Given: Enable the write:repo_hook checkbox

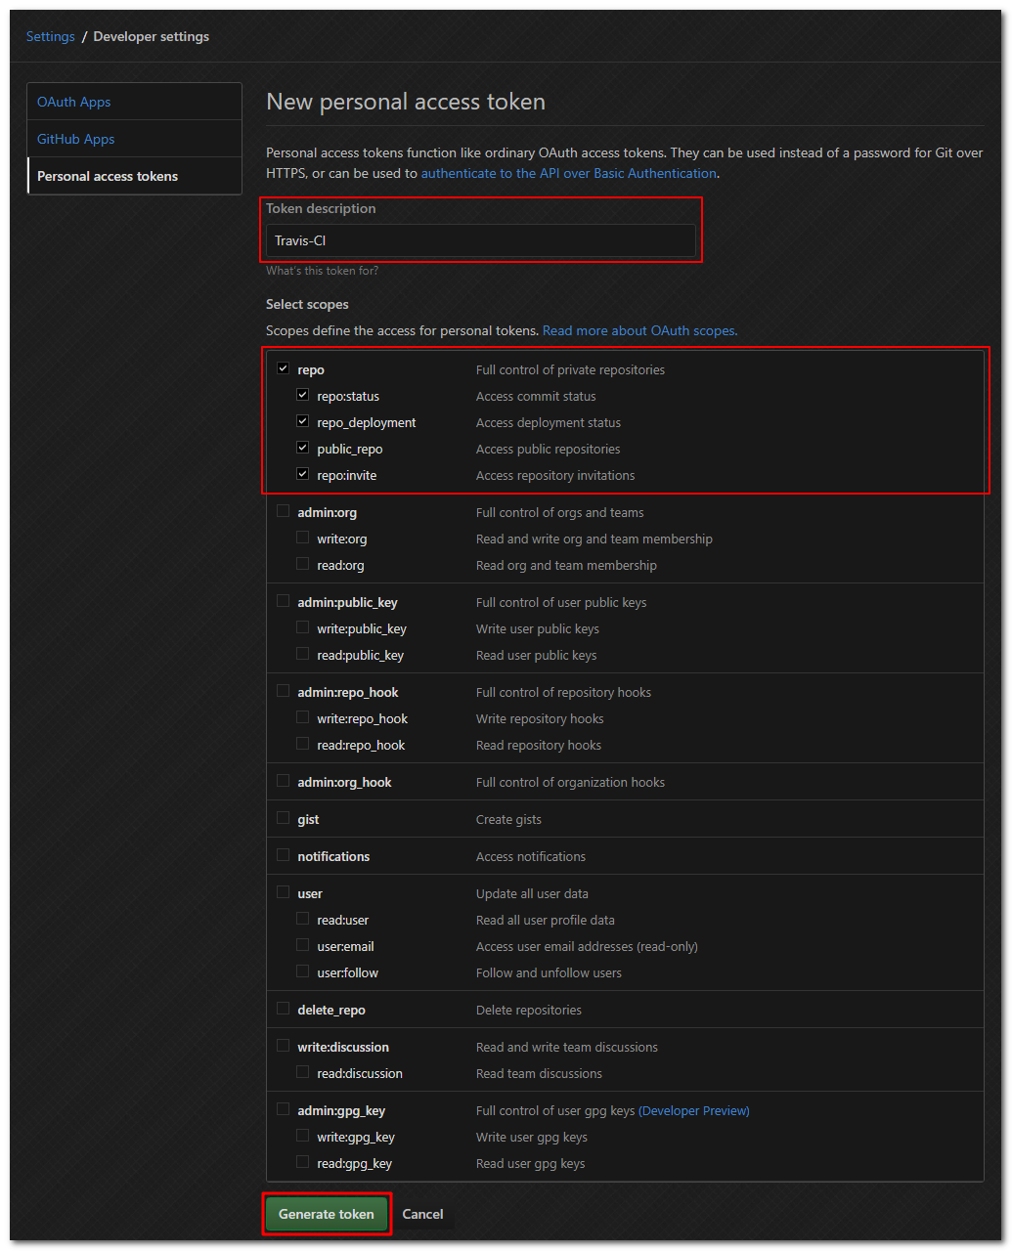Looking at the screenshot, I should click(x=303, y=717).
